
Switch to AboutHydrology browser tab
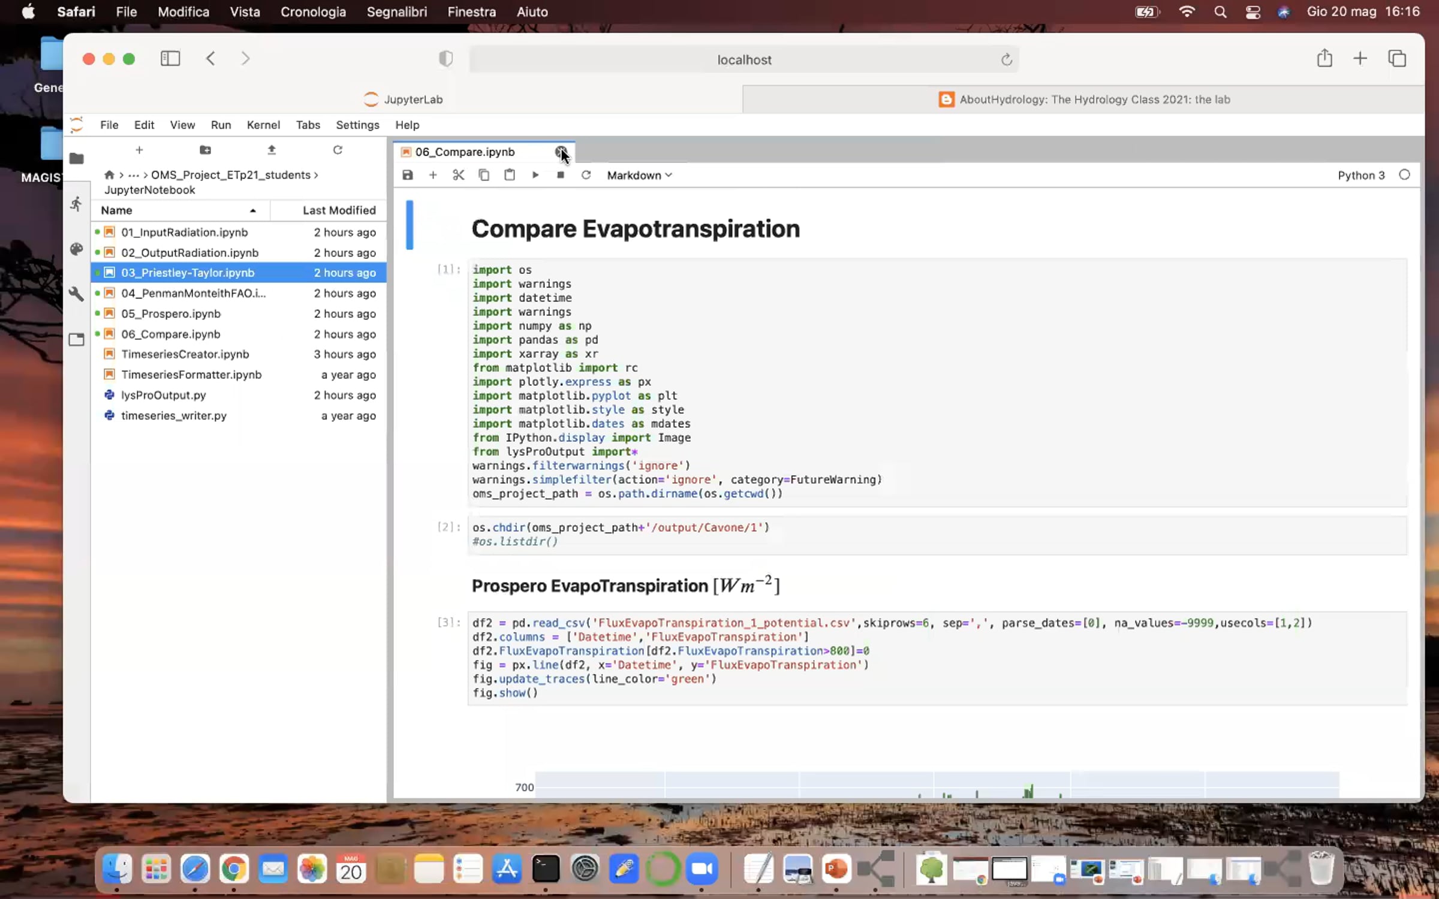point(1083,99)
